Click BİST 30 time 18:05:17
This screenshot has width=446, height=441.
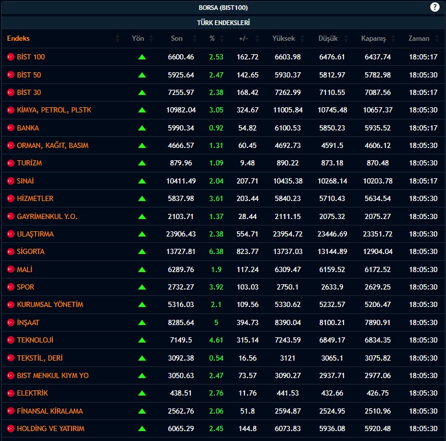coord(423,93)
